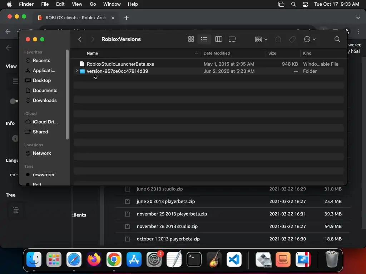Open Launchpad from the Dock
This screenshot has height=274, width=366.
tap(54, 259)
